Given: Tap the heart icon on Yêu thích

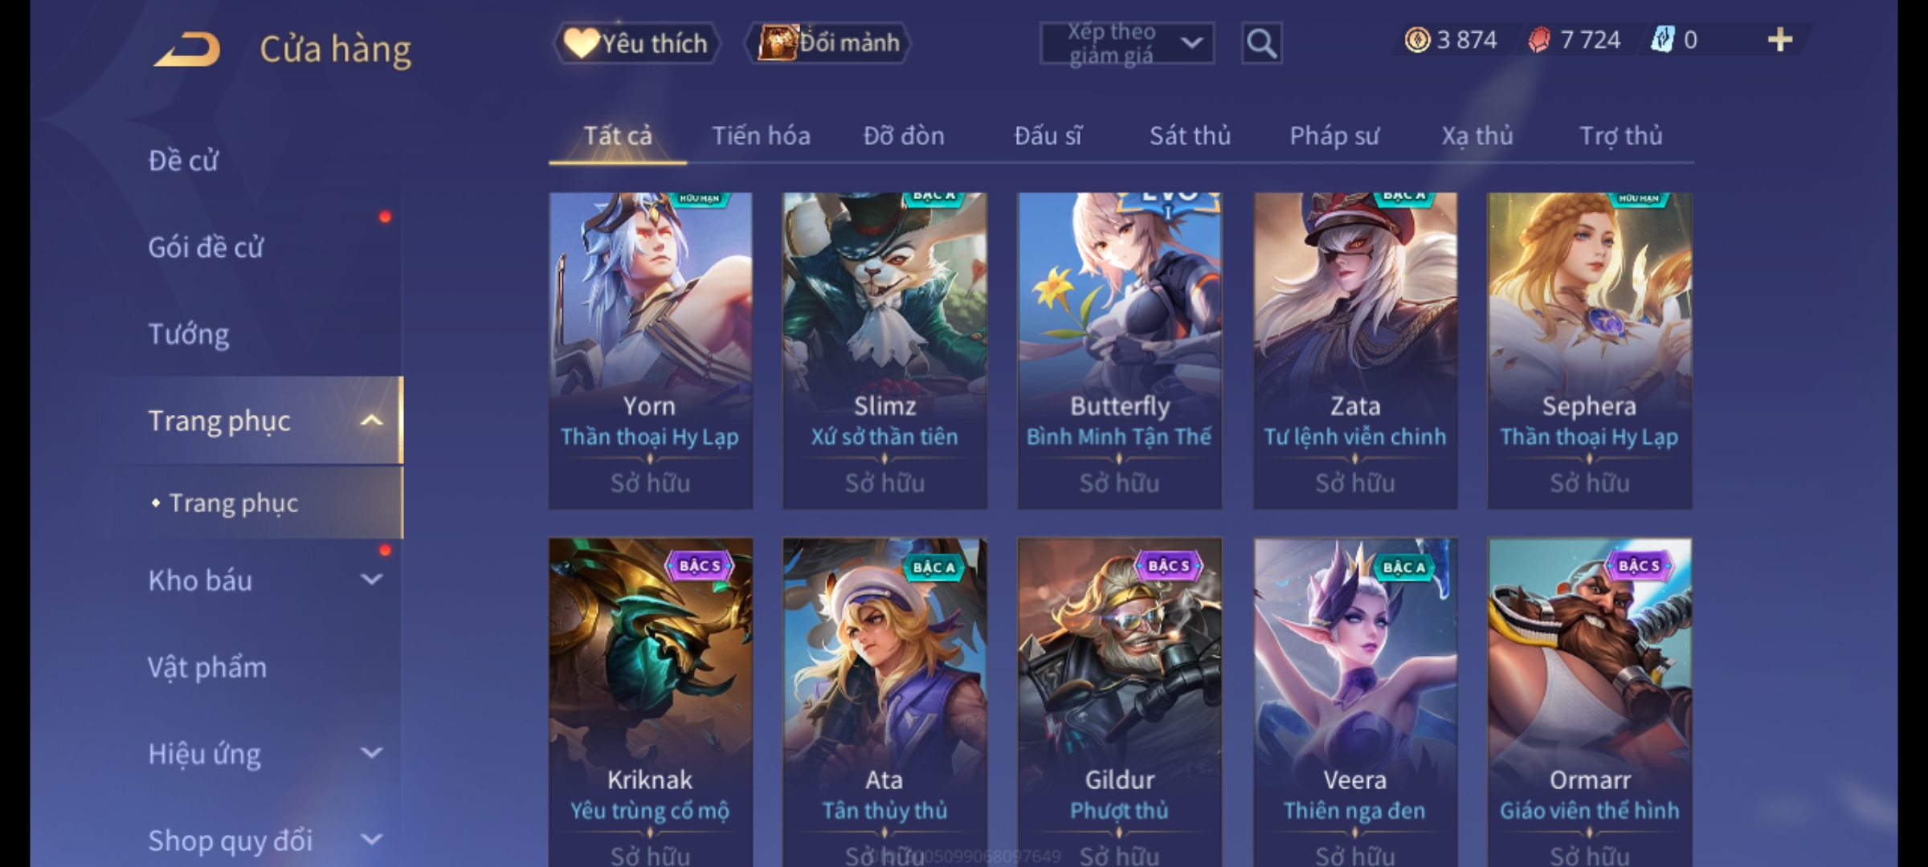Looking at the screenshot, I should (582, 43).
